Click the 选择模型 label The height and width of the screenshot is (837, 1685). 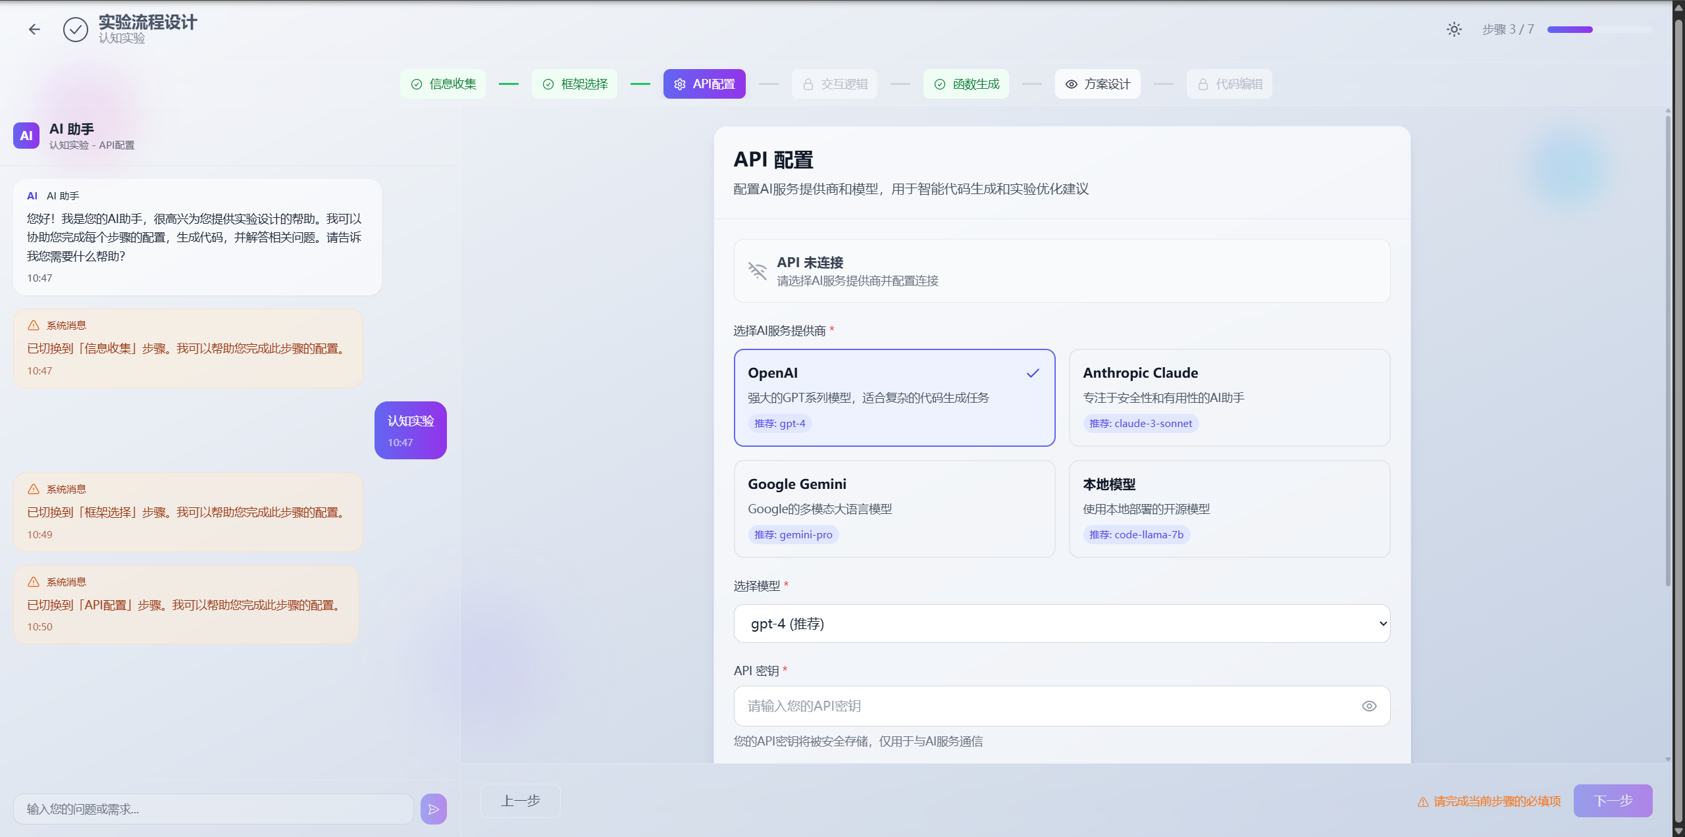coord(757,586)
